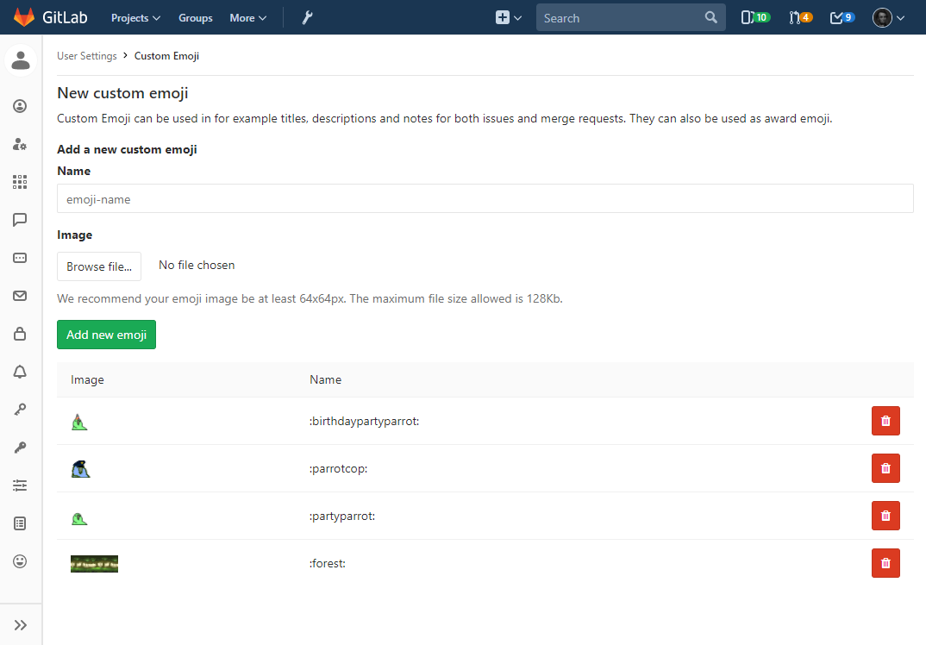The image size is (926, 645).
Task: Open issues counter showing 10
Action: click(x=755, y=18)
